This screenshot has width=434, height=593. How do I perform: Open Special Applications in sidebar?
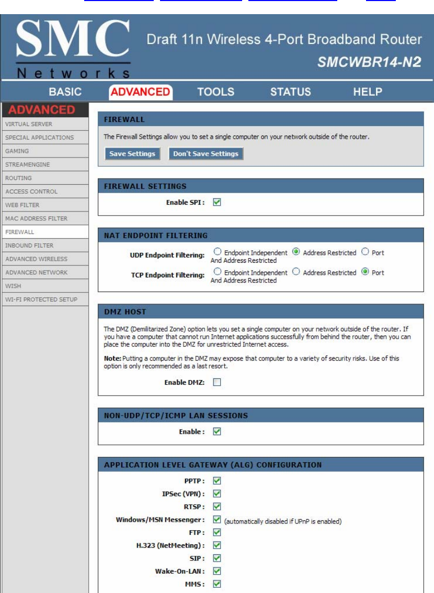pyautogui.click(x=45, y=138)
